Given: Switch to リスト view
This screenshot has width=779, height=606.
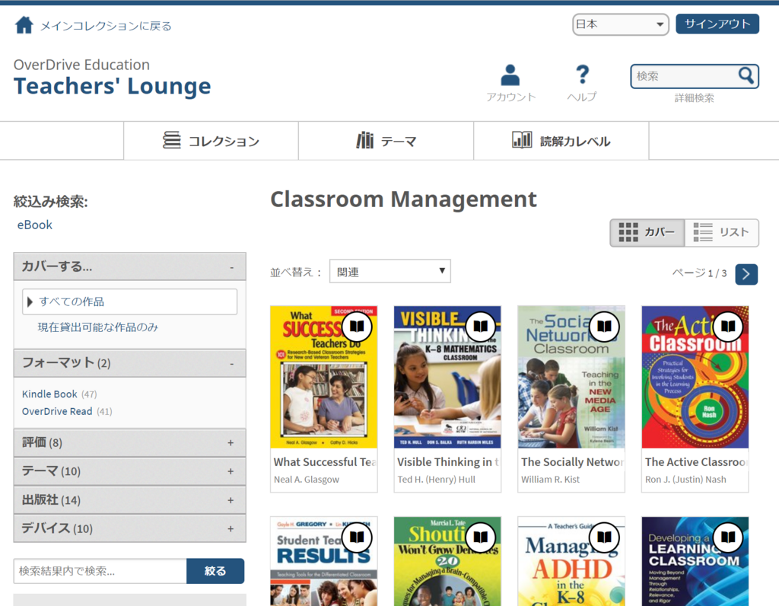Looking at the screenshot, I should (x=721, y=232).
